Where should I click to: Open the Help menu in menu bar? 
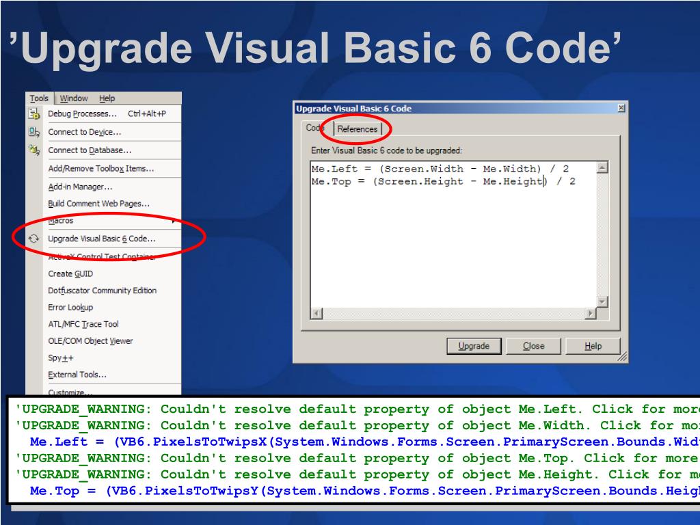click(107, 98)
